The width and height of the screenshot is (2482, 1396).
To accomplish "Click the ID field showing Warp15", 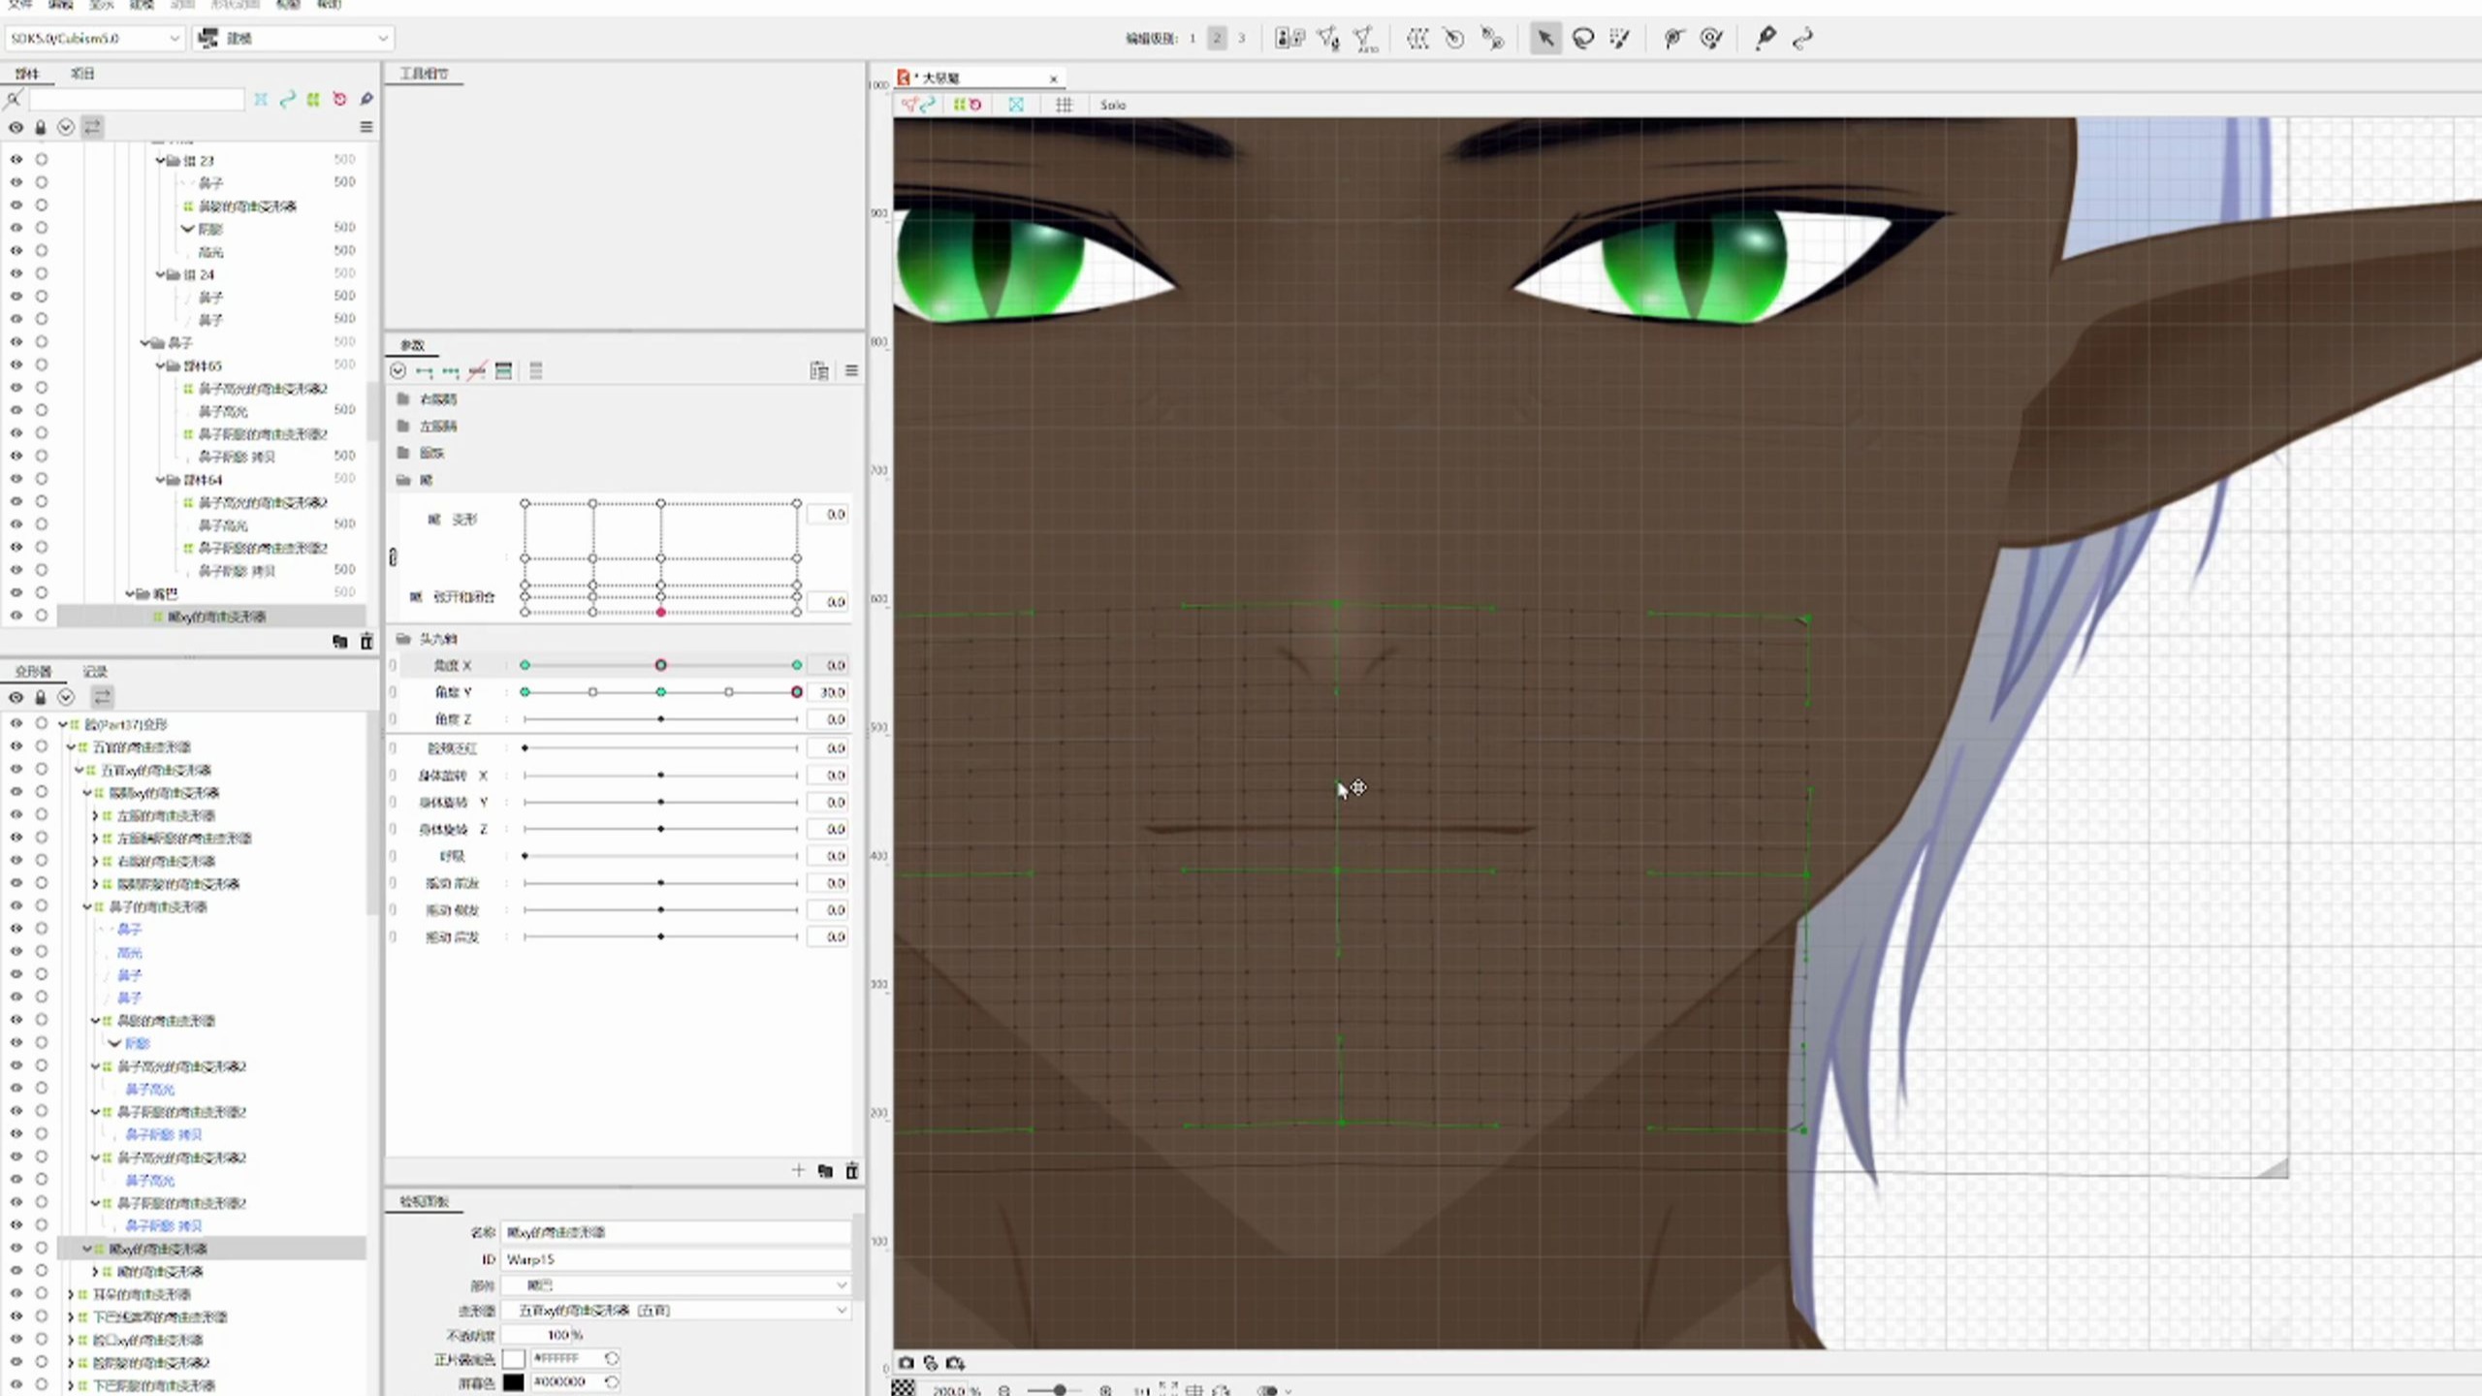I will point(676,1259).
